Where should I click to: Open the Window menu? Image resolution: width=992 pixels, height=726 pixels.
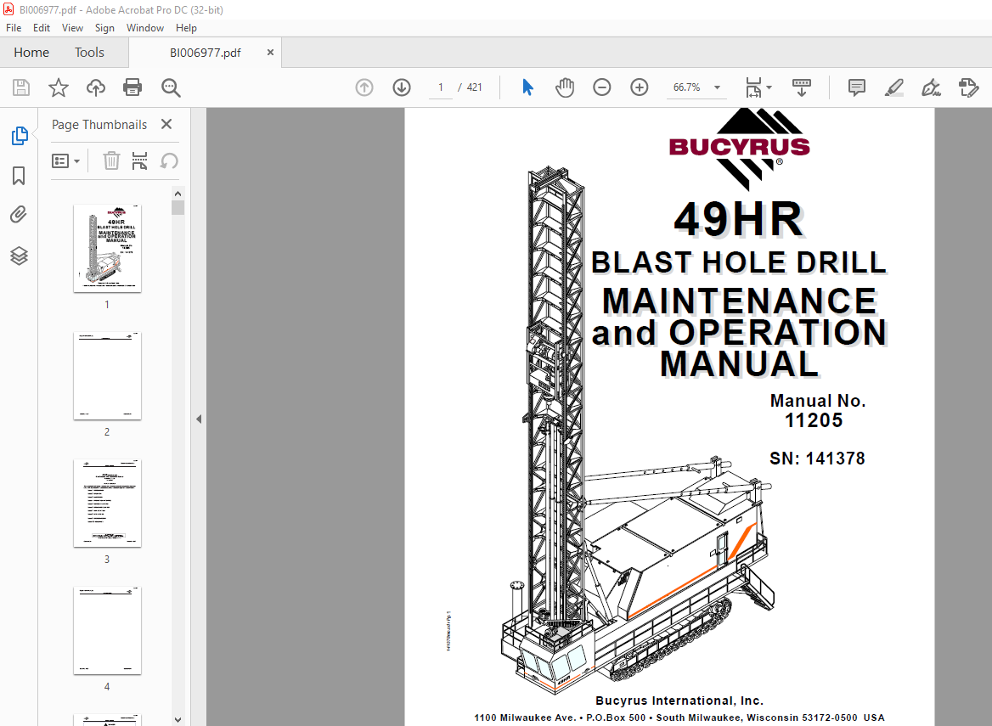[x=145, y=28]
